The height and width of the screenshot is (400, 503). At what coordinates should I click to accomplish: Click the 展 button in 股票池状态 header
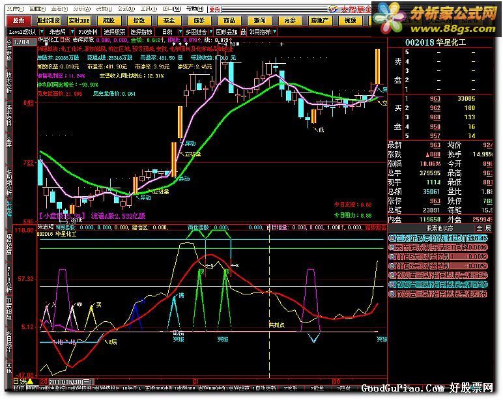click(x=488, y=228)
